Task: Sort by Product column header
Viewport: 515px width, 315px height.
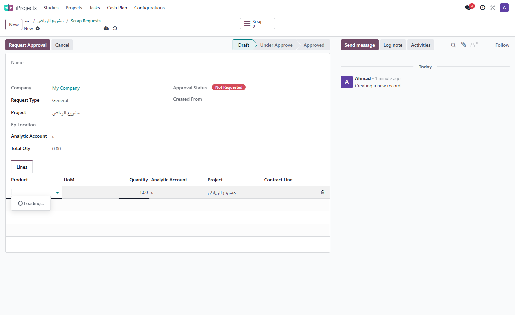Action: [x=19, y=180]
